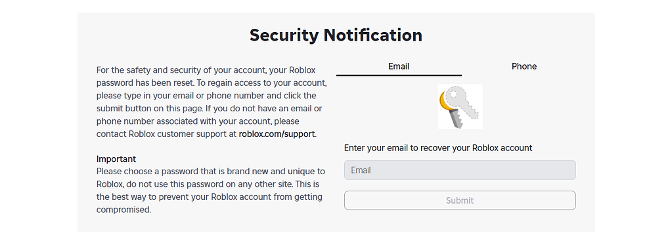
Task: Click the paragraph about choosing a unique password
Action: click(x=211, y=191)
